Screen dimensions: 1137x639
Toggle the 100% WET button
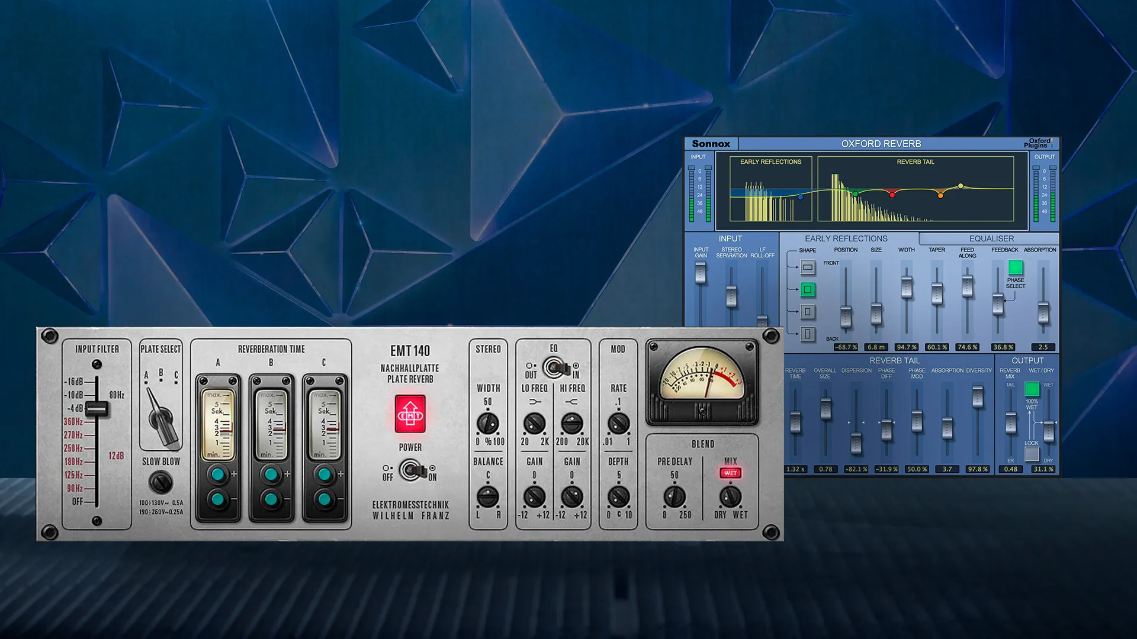pyautogui.click(x=1032, y=389)
